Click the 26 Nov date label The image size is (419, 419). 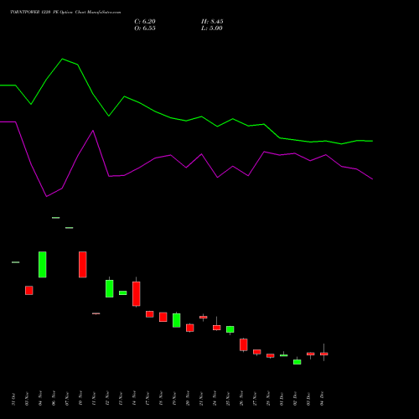point(241,398)
